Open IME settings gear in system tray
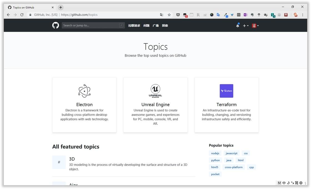The width and height of the screenshot is (311, 189). point(300,183)
